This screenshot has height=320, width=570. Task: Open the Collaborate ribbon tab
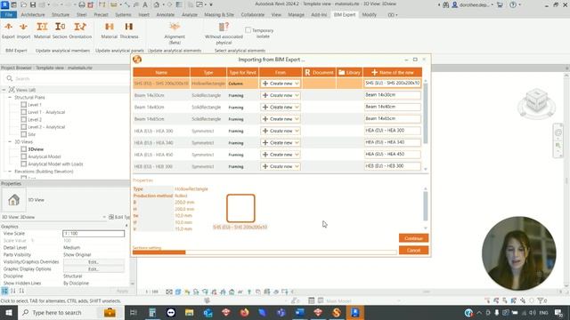[252, 14]
